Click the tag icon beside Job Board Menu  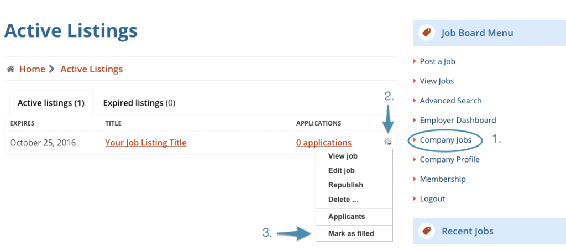coord(426,33)
